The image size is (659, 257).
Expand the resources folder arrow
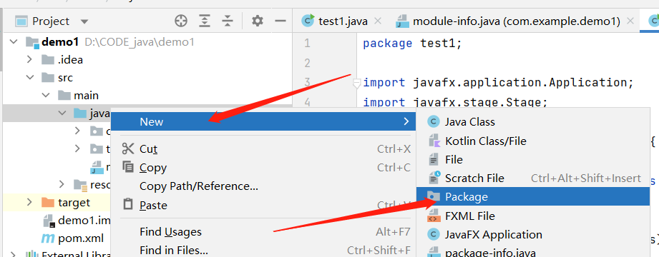coord(62,184)
